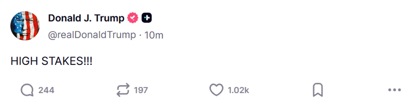Open the @realDonaldTrump handle link

tap(92, 35)
